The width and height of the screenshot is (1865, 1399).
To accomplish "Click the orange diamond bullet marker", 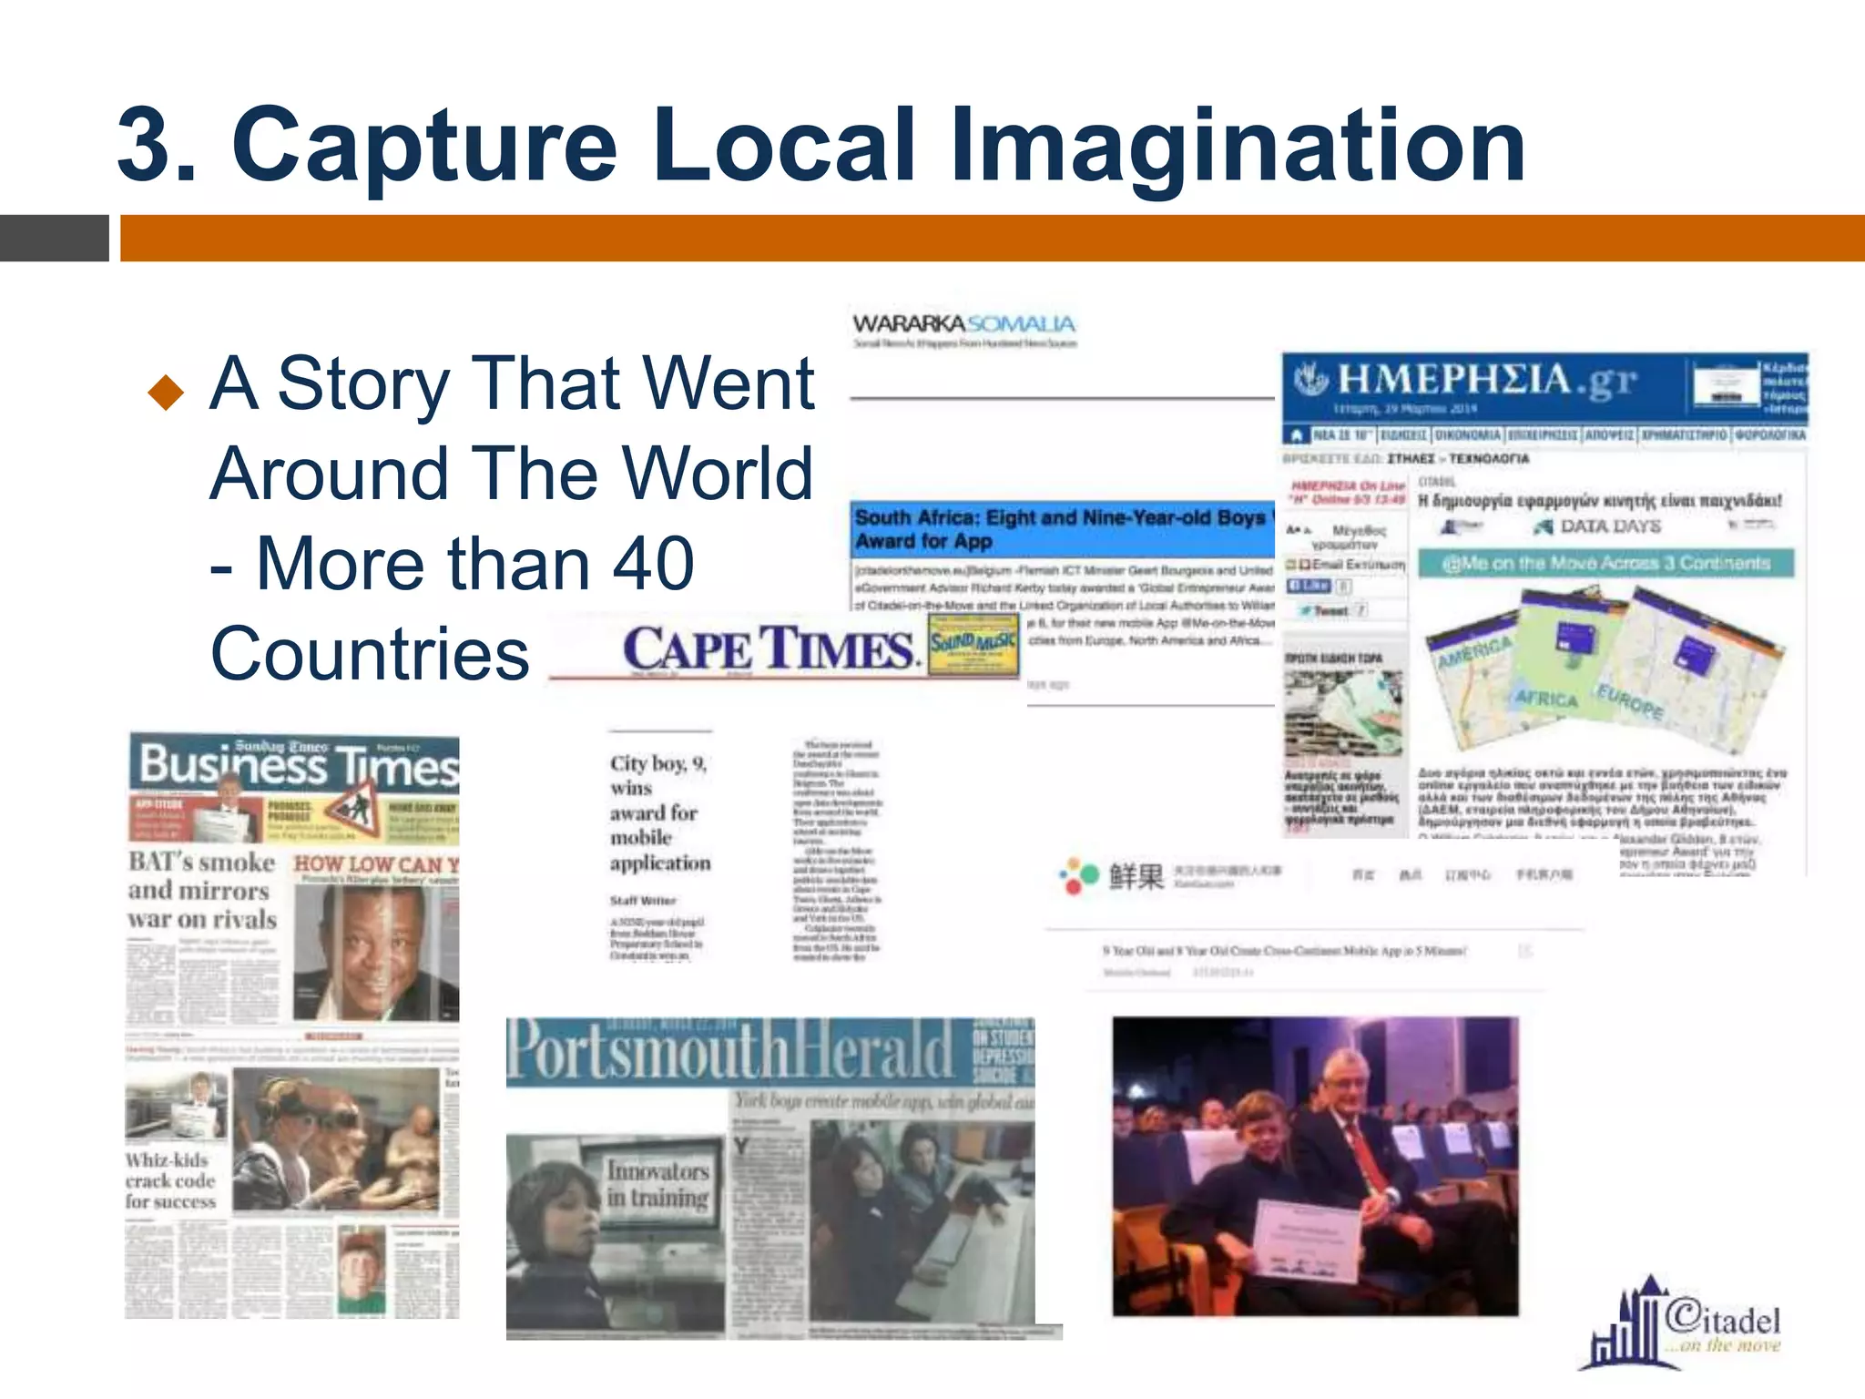I will point(166,392).
